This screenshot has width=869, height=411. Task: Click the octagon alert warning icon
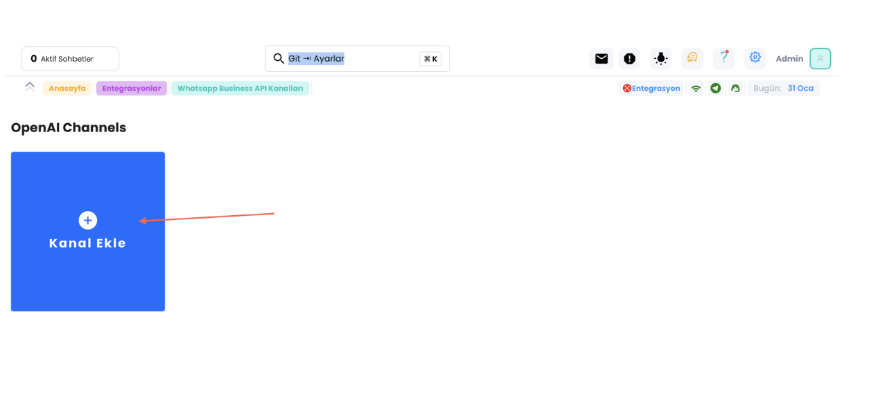click(x=629, y=59)
